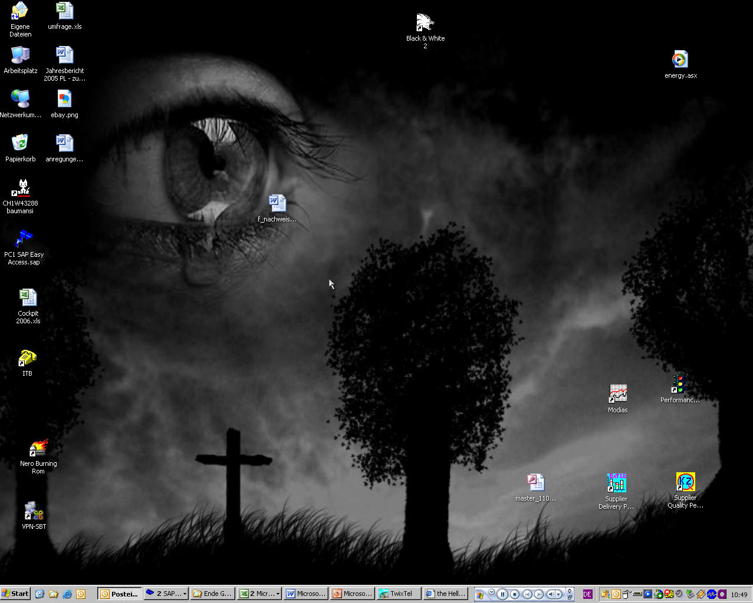The width and height of the screenshot is (753, 603).
Task: Stop playback in the media player toolbar
Action: coord(515,594)
